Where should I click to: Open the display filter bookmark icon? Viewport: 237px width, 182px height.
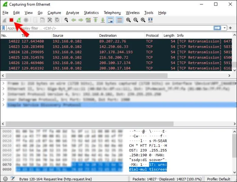4,28
